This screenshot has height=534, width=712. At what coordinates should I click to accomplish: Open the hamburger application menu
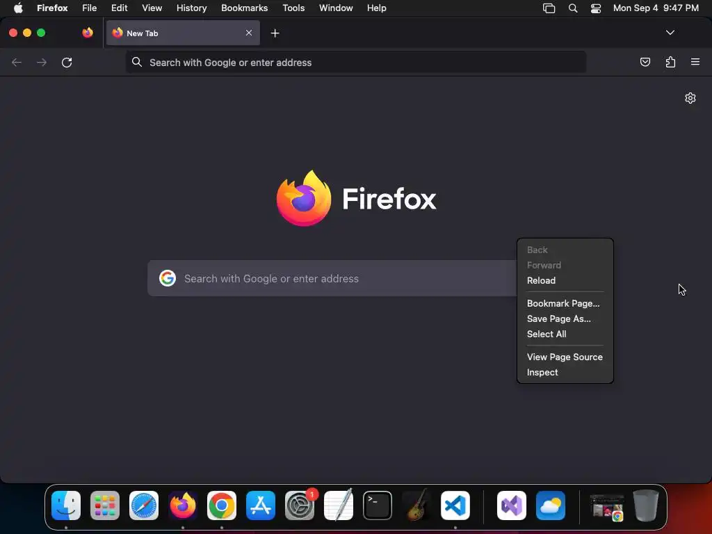point(695,62)
